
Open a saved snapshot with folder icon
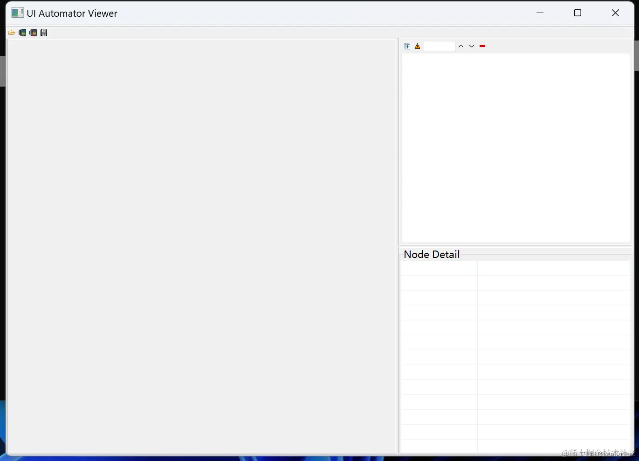12,33
